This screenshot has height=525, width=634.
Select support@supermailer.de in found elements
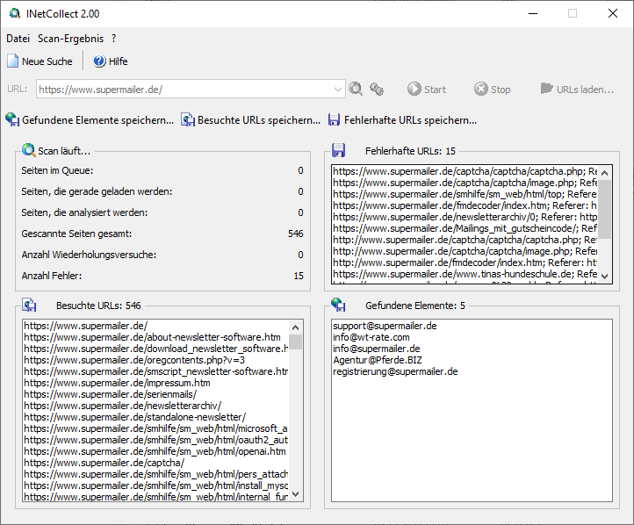385,326
